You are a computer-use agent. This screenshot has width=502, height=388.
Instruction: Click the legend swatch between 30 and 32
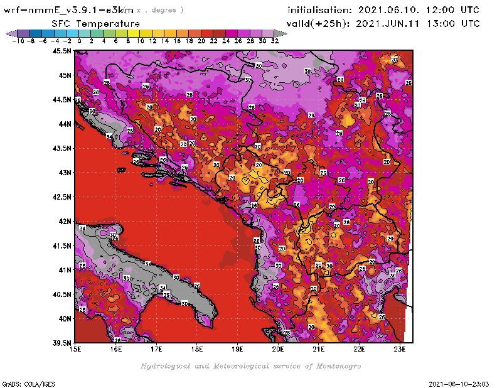click(x=269, y=34)
